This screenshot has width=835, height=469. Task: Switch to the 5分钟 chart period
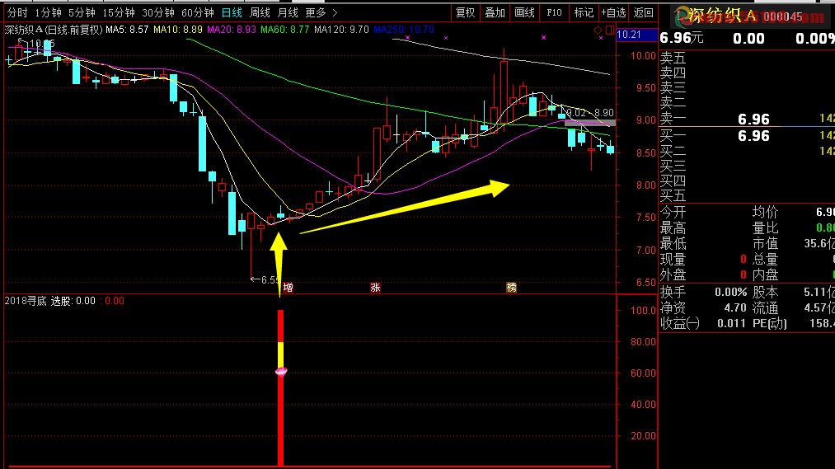82,12
